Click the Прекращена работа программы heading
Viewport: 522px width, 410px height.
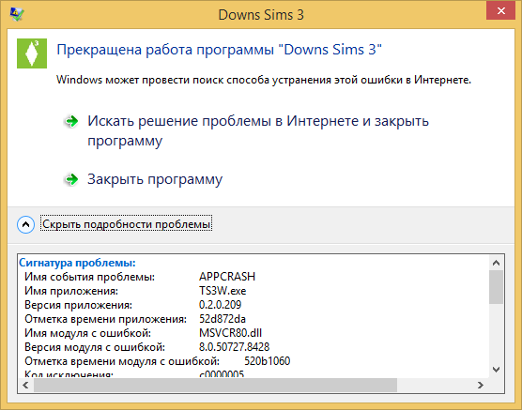(x=219, y=50)
